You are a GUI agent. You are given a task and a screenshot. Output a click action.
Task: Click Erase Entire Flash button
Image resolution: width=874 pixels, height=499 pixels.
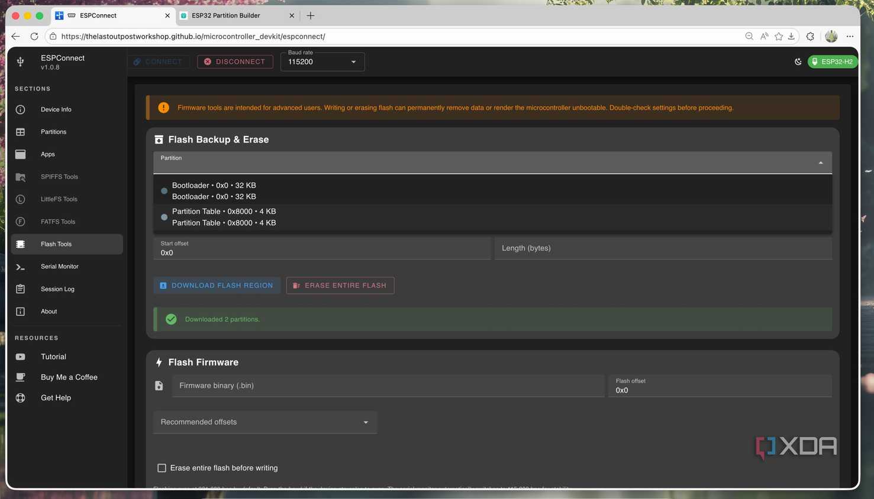pos(340,286)
